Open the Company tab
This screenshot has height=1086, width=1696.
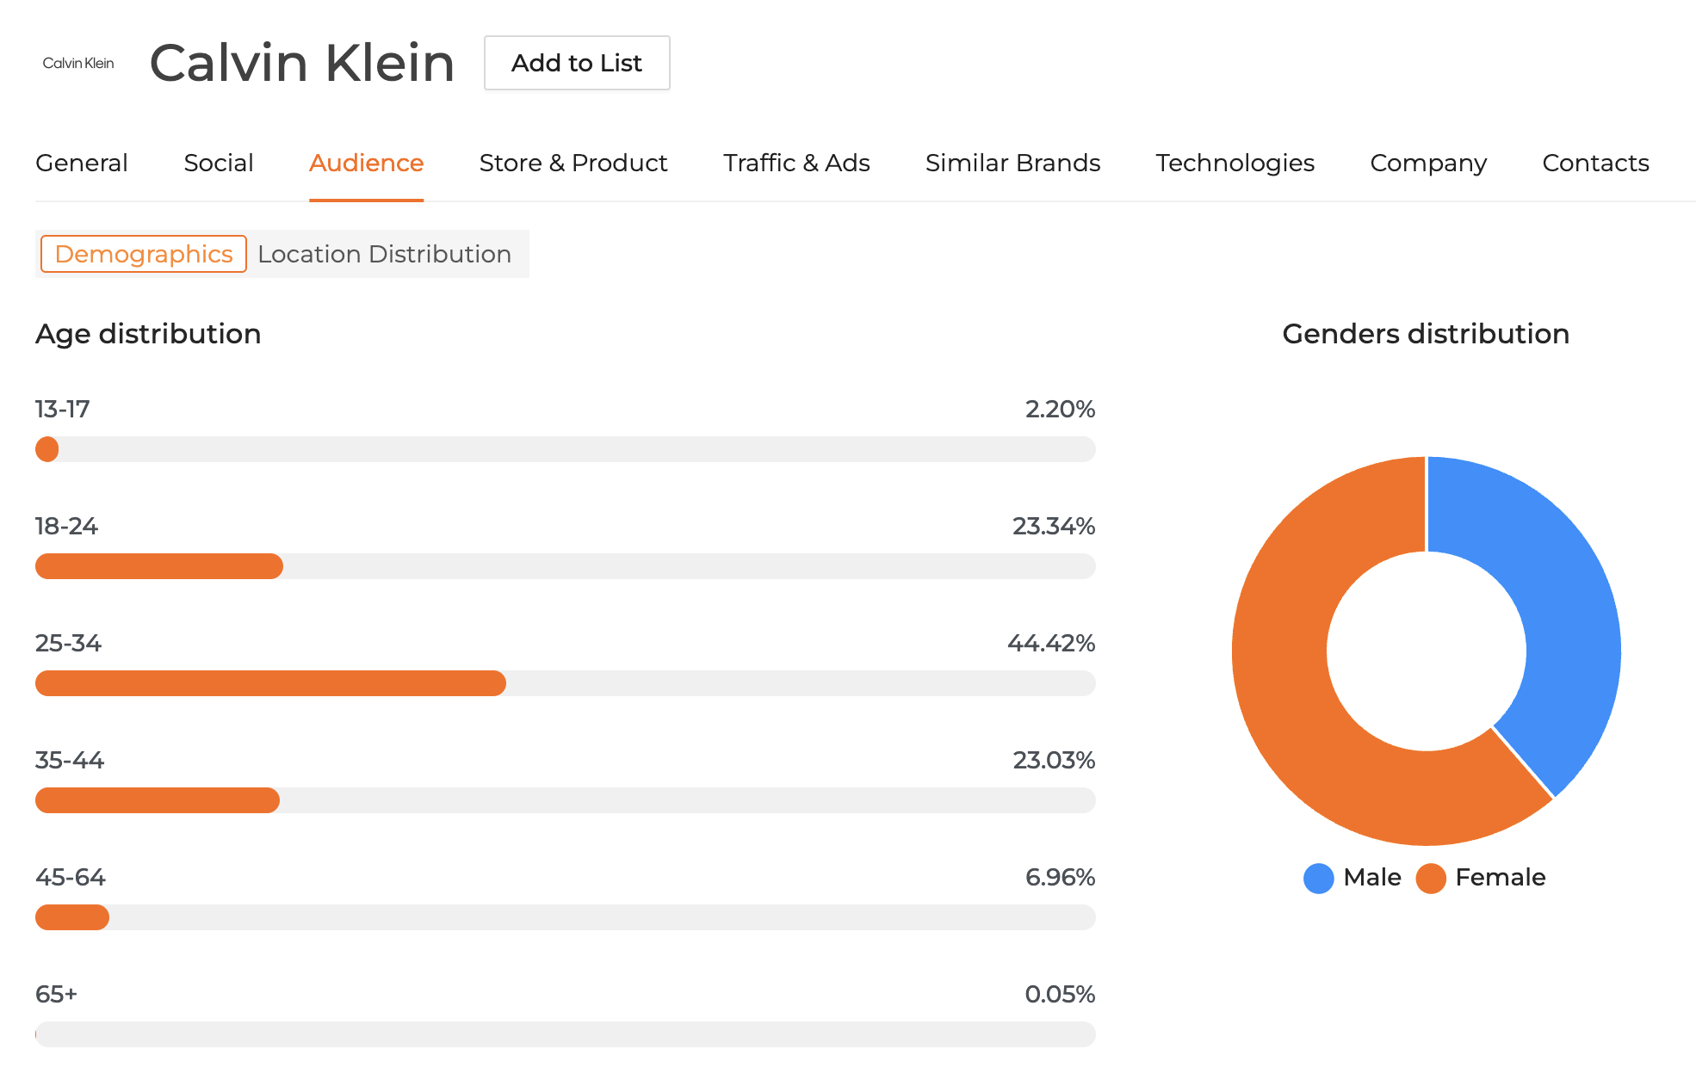point(1427,163)
